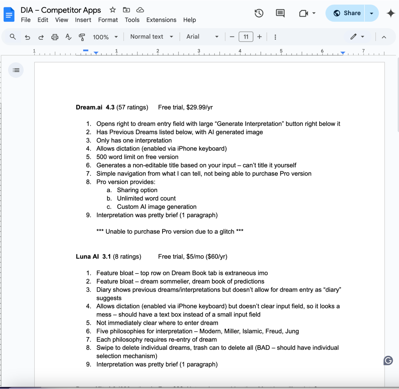Viewport: 399px width, 389px height.
Task: Click 'Swipe to delete individual dreams' line
Action: pos(217,352)
